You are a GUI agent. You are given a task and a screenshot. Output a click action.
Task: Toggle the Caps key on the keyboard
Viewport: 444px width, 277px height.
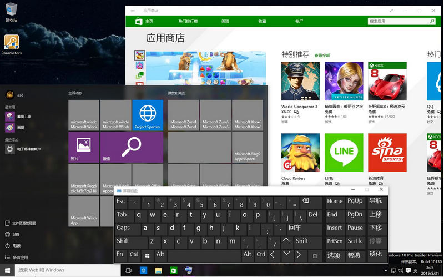(x=128, y=229)
